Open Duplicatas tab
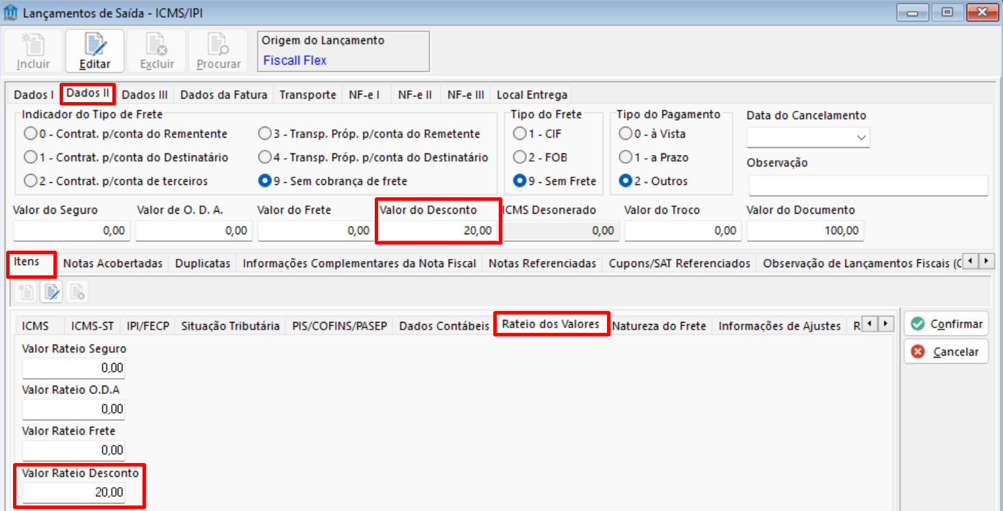 point(203,263)
